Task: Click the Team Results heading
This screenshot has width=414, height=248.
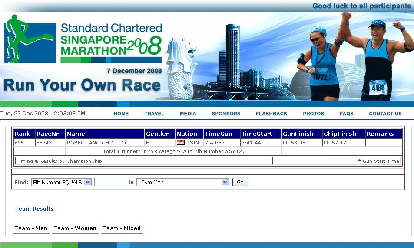Action: pos(34,209)
